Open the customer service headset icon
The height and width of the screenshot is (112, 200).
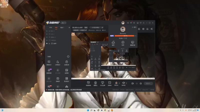[128, 23]
